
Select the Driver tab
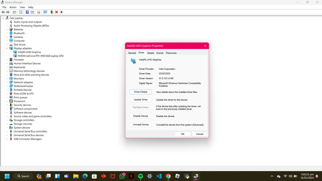coord(141,52)
